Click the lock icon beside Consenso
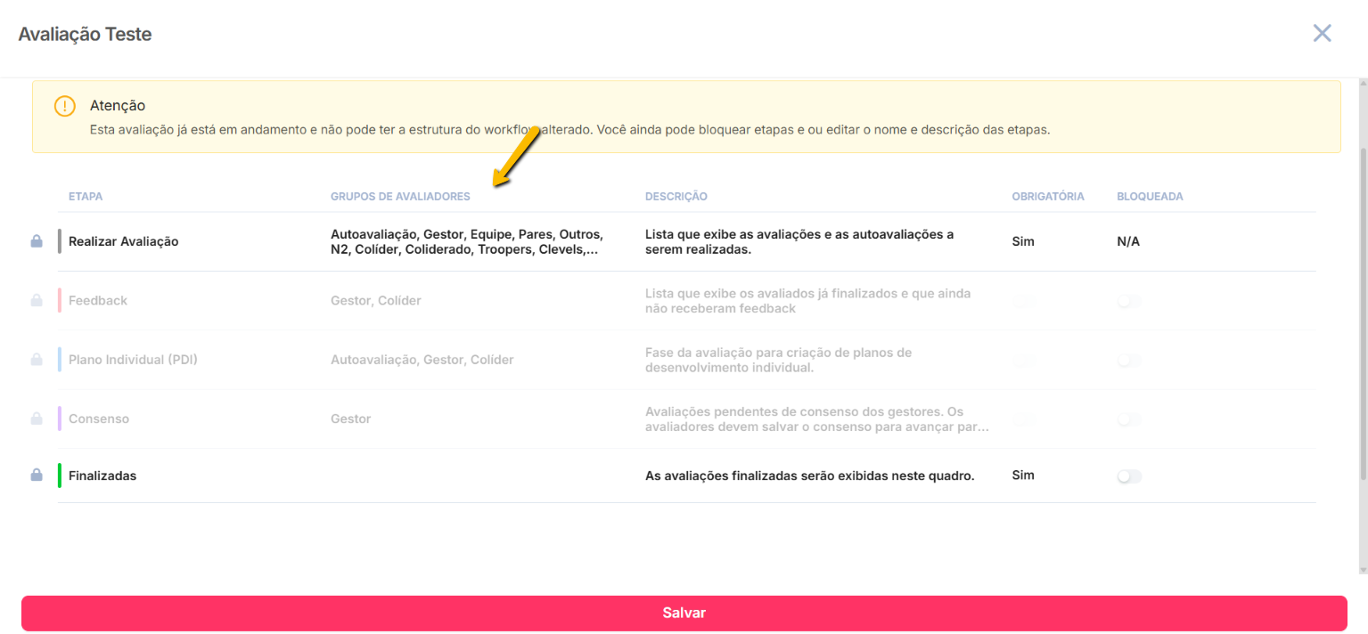The width and height of the screenshot is (1368, 634). click(37, 419)
